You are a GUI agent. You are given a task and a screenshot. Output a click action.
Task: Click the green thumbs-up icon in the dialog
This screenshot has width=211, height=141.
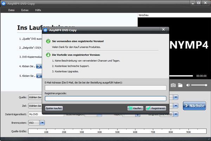click(48, 55)
